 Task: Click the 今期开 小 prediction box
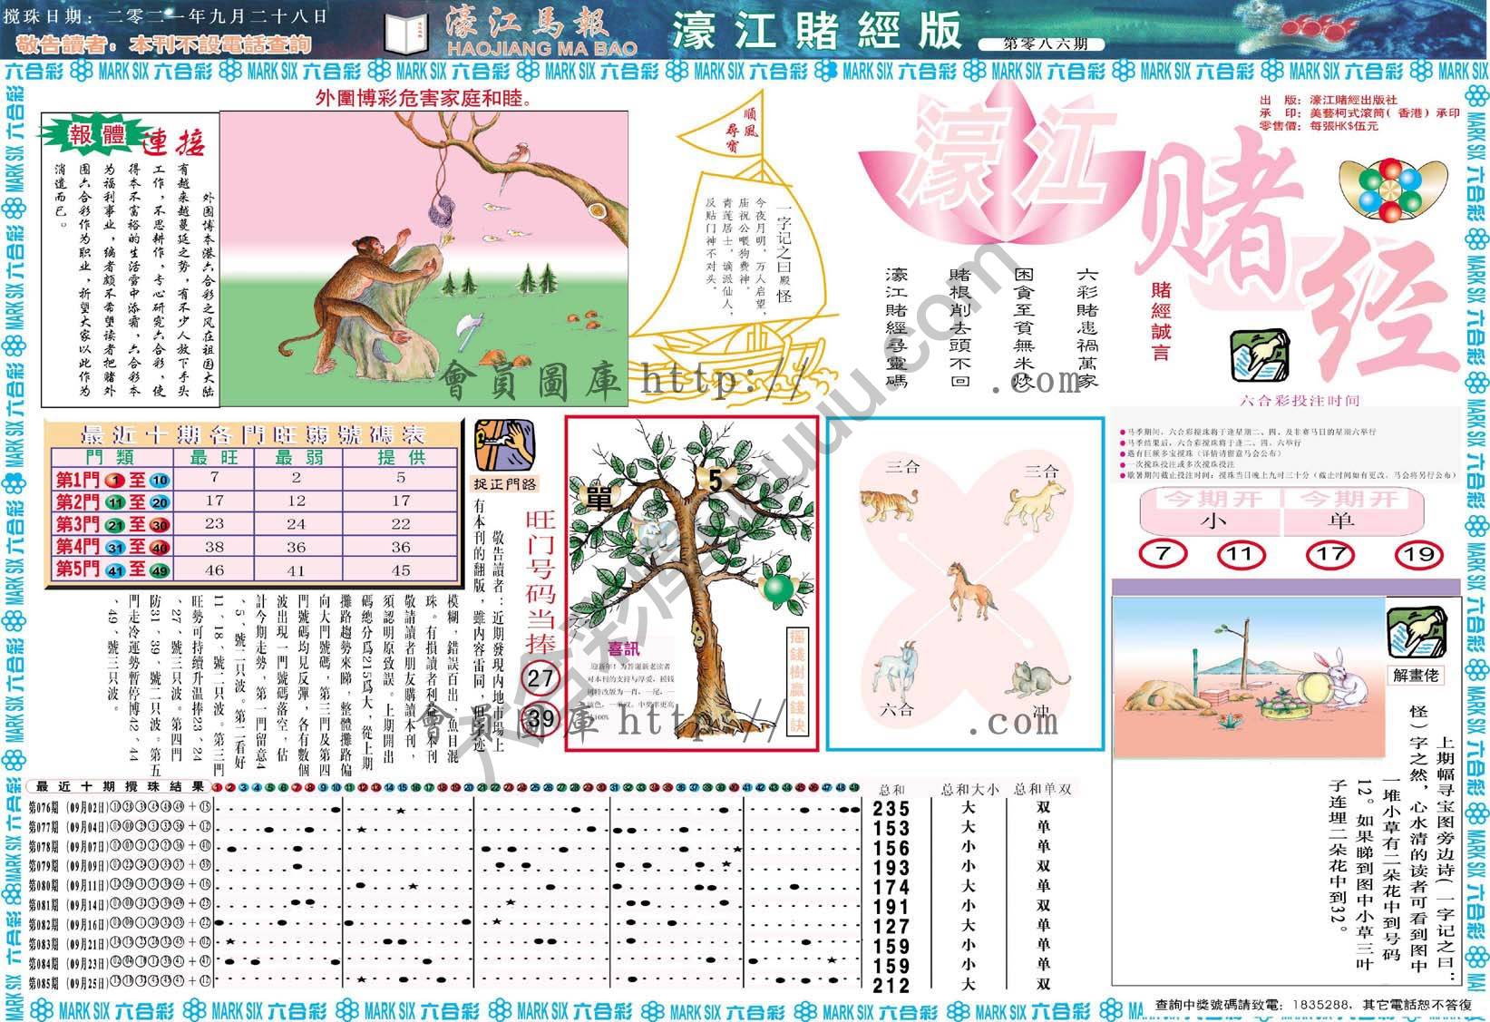coord(1210,511)
